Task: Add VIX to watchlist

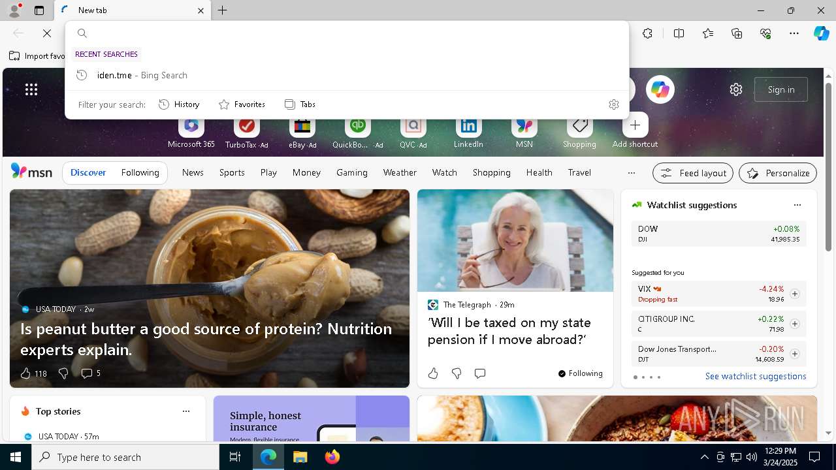Action: (x=794, y=294)
